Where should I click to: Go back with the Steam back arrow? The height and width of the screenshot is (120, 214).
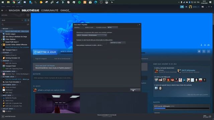coord(2,10)
